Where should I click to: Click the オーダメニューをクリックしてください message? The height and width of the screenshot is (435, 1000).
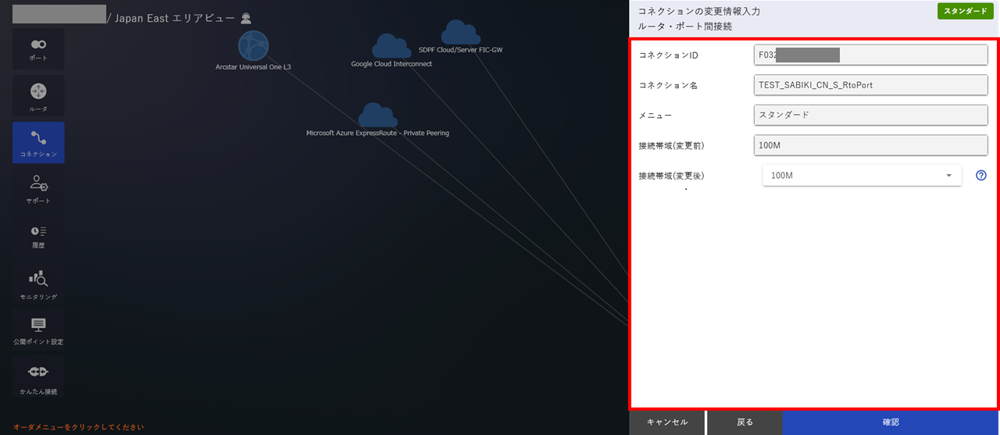coord(78,427)
